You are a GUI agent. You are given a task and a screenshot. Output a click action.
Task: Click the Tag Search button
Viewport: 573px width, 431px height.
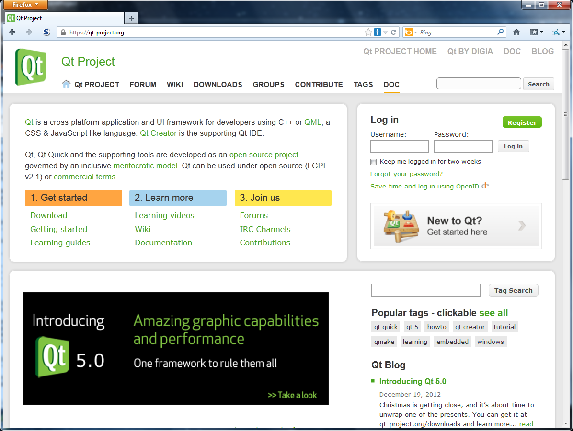coord(513,290)
